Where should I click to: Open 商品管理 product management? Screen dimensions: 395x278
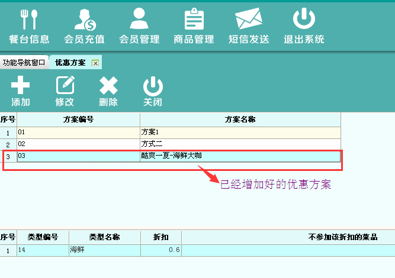pyautogui.click(x=194, y=27)
